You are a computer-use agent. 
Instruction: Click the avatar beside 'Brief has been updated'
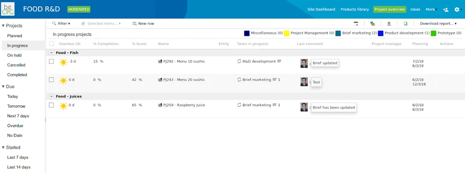[x=304, y=107]
